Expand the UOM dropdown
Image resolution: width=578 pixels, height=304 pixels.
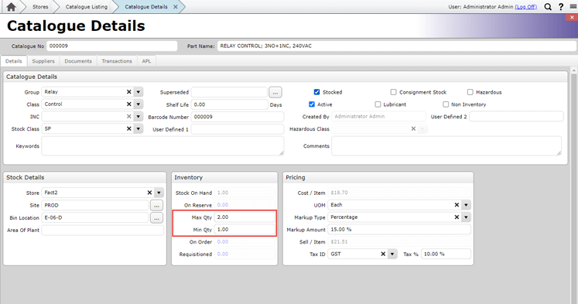click(466, 205)
